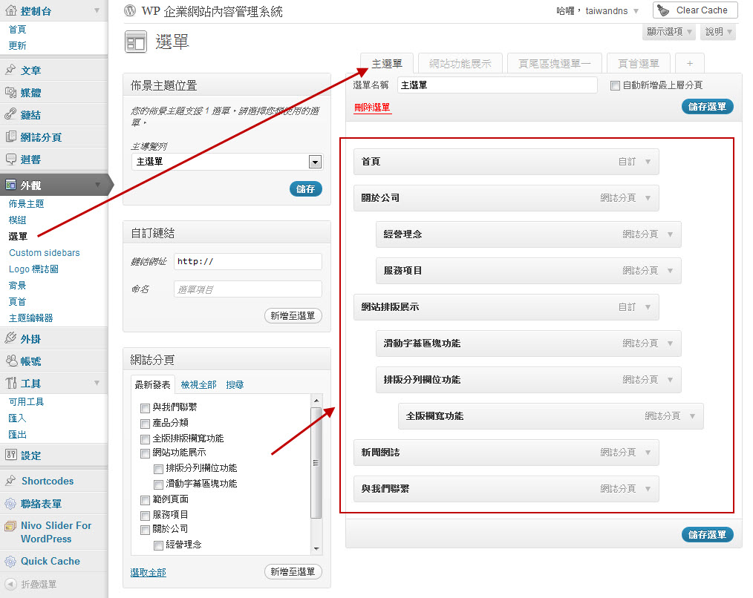Click 新增至選單 under custom link

coord(293,316)
